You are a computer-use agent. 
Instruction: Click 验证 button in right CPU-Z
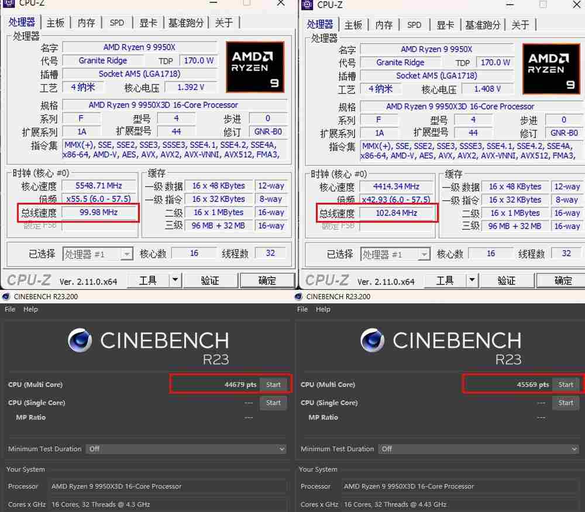(x=507, y=280)
